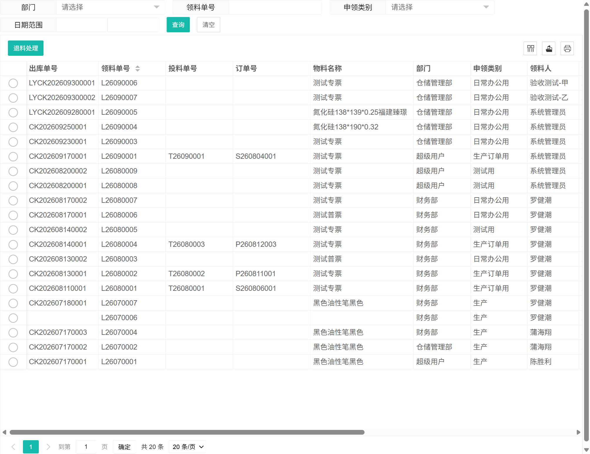Click the horizontal scrollbar right arrow

[578, 432]
